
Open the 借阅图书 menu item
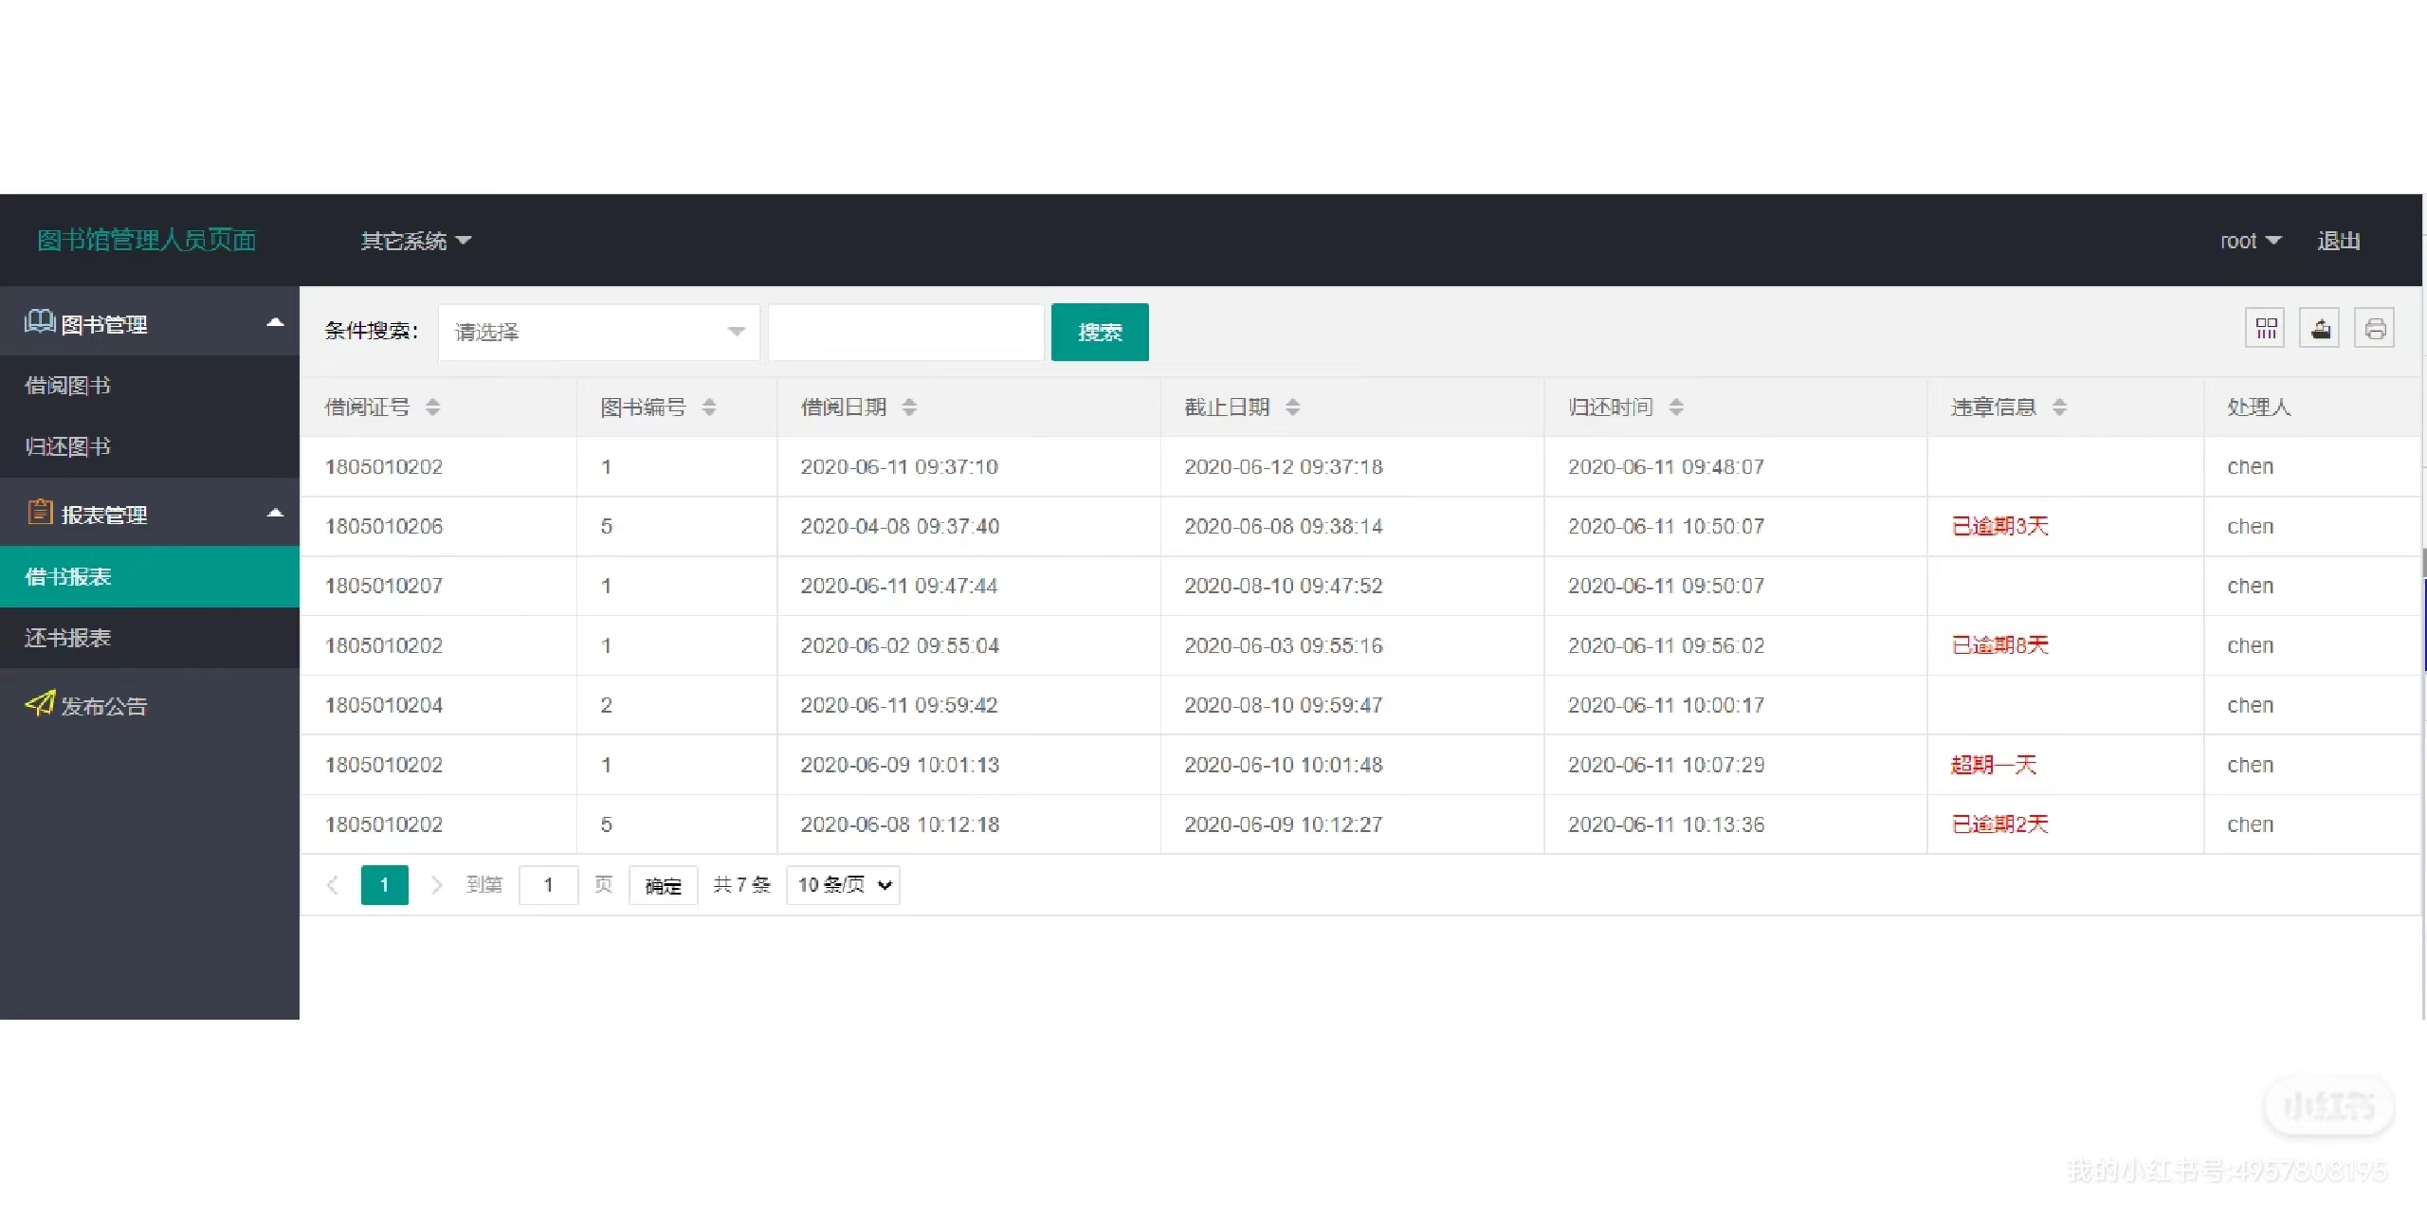click(68, 386)
